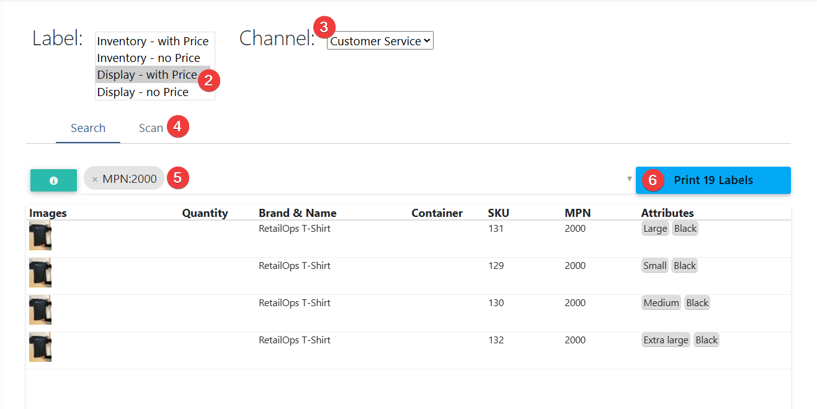Viewport: 817px width, 409px height.
Task: Select 'Inventory - with Price' label option
Action: point(153,42)
